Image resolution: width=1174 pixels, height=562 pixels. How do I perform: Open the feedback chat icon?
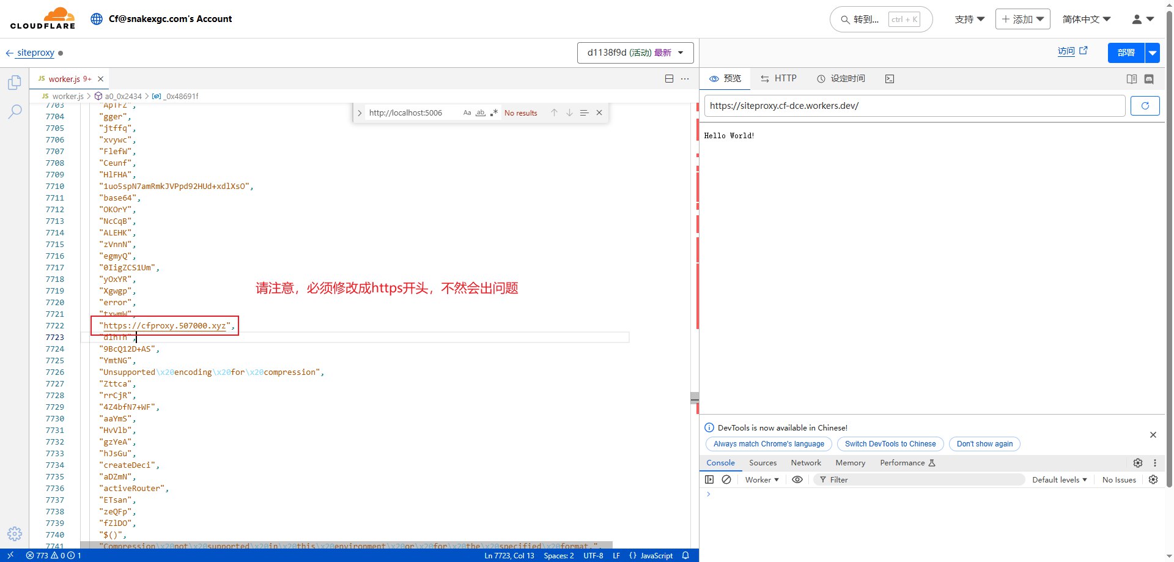(x=1149, y=79)
